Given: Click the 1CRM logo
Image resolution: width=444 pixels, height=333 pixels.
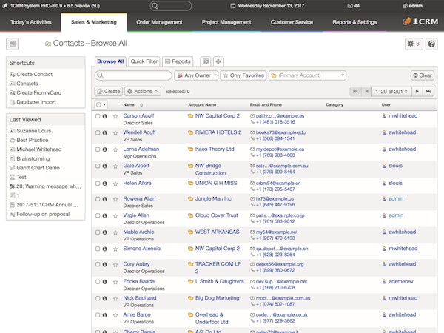Looking at the screenshot, I should tap(420, 21).
